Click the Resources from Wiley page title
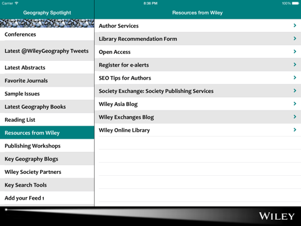Image resolution: width=301 pixels, height=226 pixels. click(198, 13)
